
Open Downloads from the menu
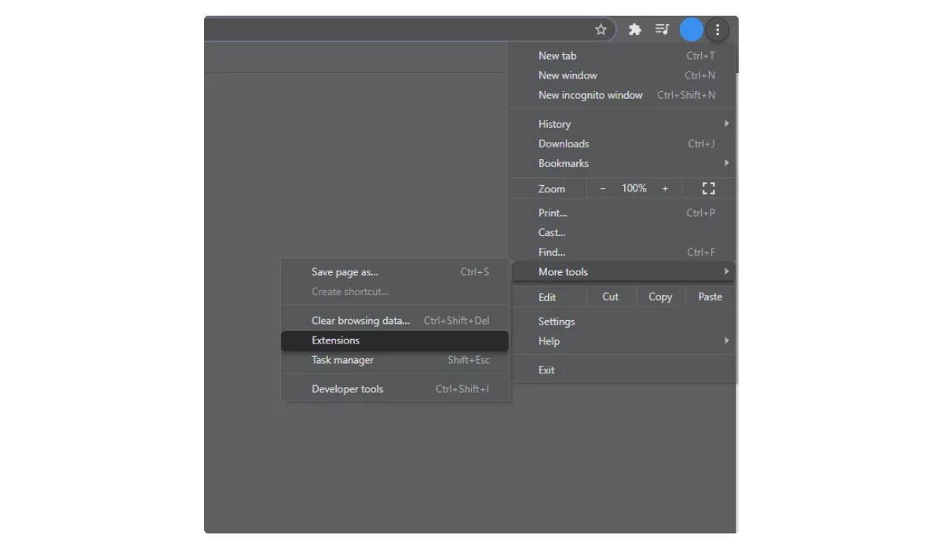(x=623, y=144)
